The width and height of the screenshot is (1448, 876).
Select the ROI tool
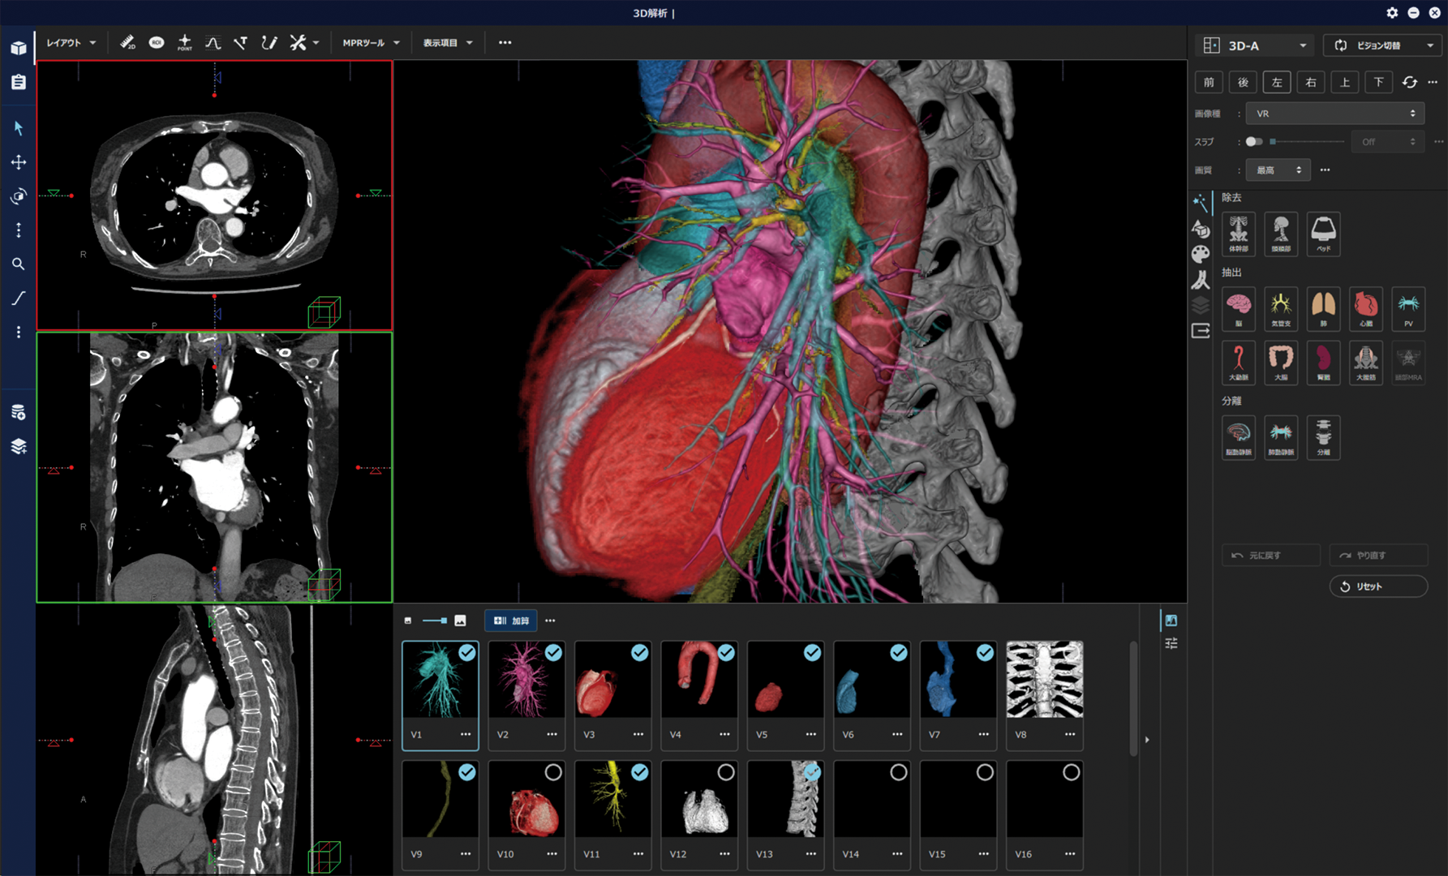click(157, 43)
